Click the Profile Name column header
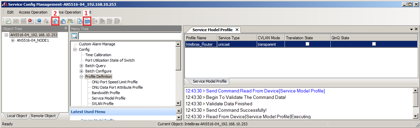Image resolution: width=420 pixels, height=128 pixels. (201, 38)
